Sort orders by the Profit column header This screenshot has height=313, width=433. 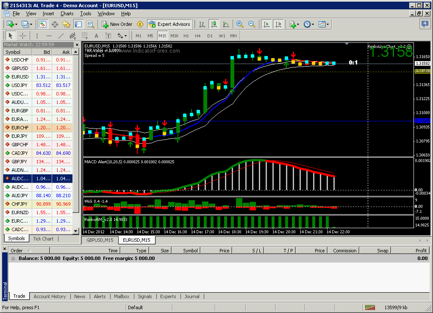pyautogui.click(x=411, y=251)
